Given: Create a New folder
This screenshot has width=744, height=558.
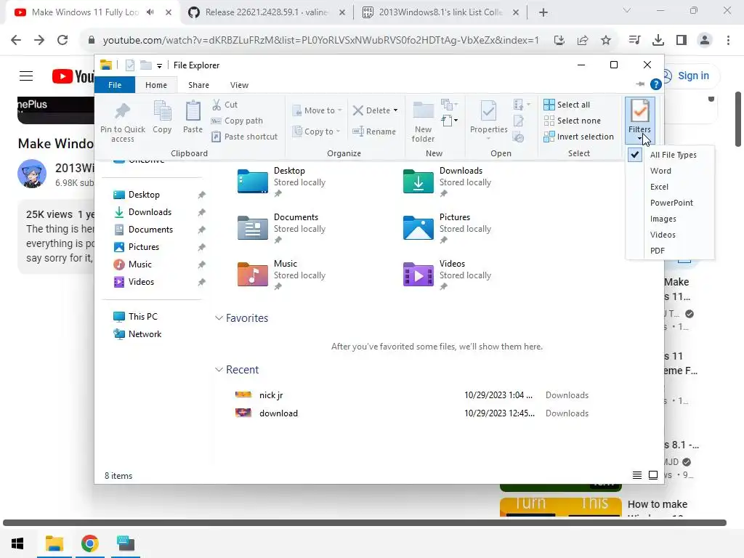Looking at the screenshot, I should click(423, 121).
